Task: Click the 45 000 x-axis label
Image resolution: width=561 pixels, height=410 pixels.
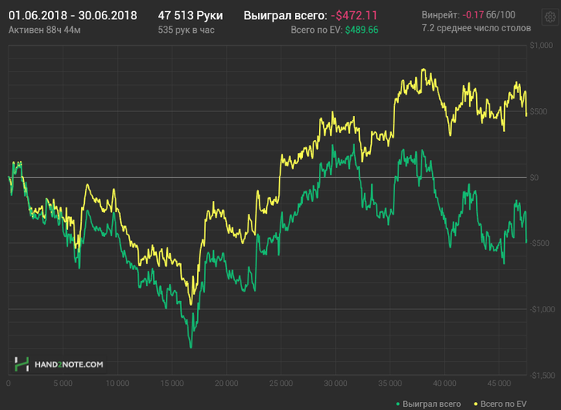Action: pos(499,384)
